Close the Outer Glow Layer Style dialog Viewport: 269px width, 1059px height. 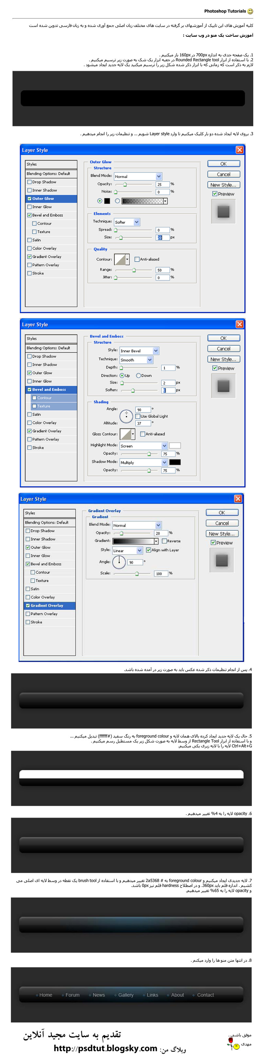pos(240,150)
